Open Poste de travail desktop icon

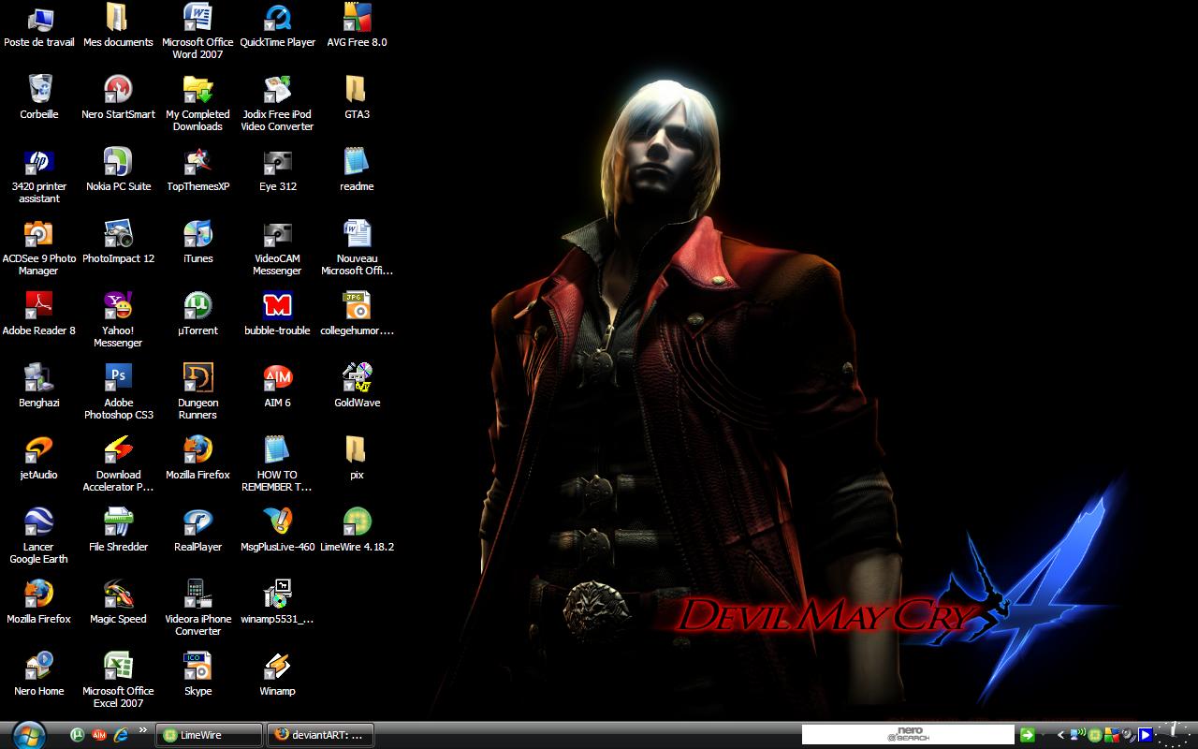click(x=39, y=26)
